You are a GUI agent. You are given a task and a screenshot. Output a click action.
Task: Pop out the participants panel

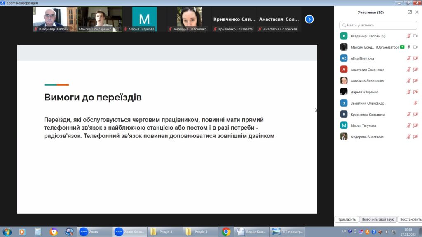pos(409,12)
